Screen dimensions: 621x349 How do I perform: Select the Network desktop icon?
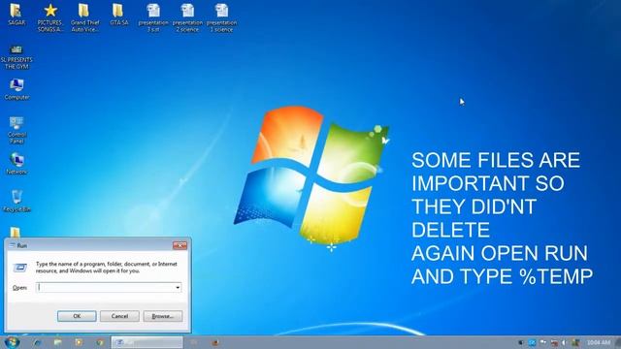coord(16,163)
